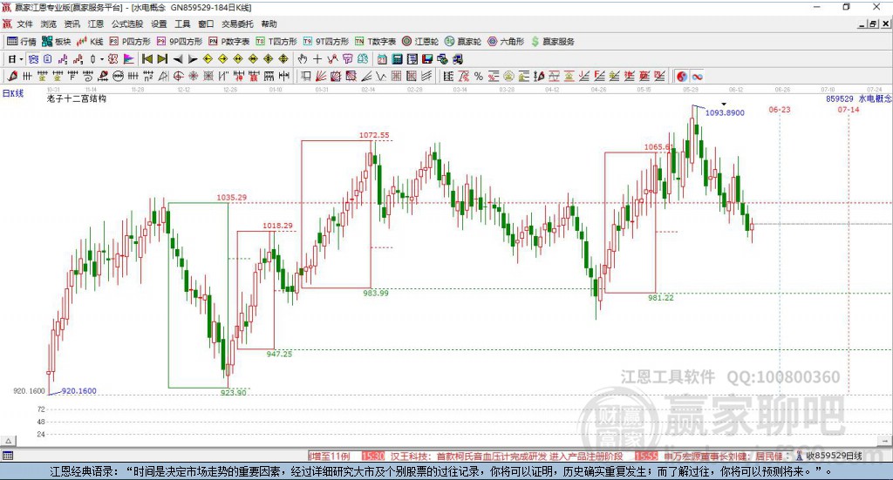
Task: Click the 日K线 chart label
Action: pos(13,93)
